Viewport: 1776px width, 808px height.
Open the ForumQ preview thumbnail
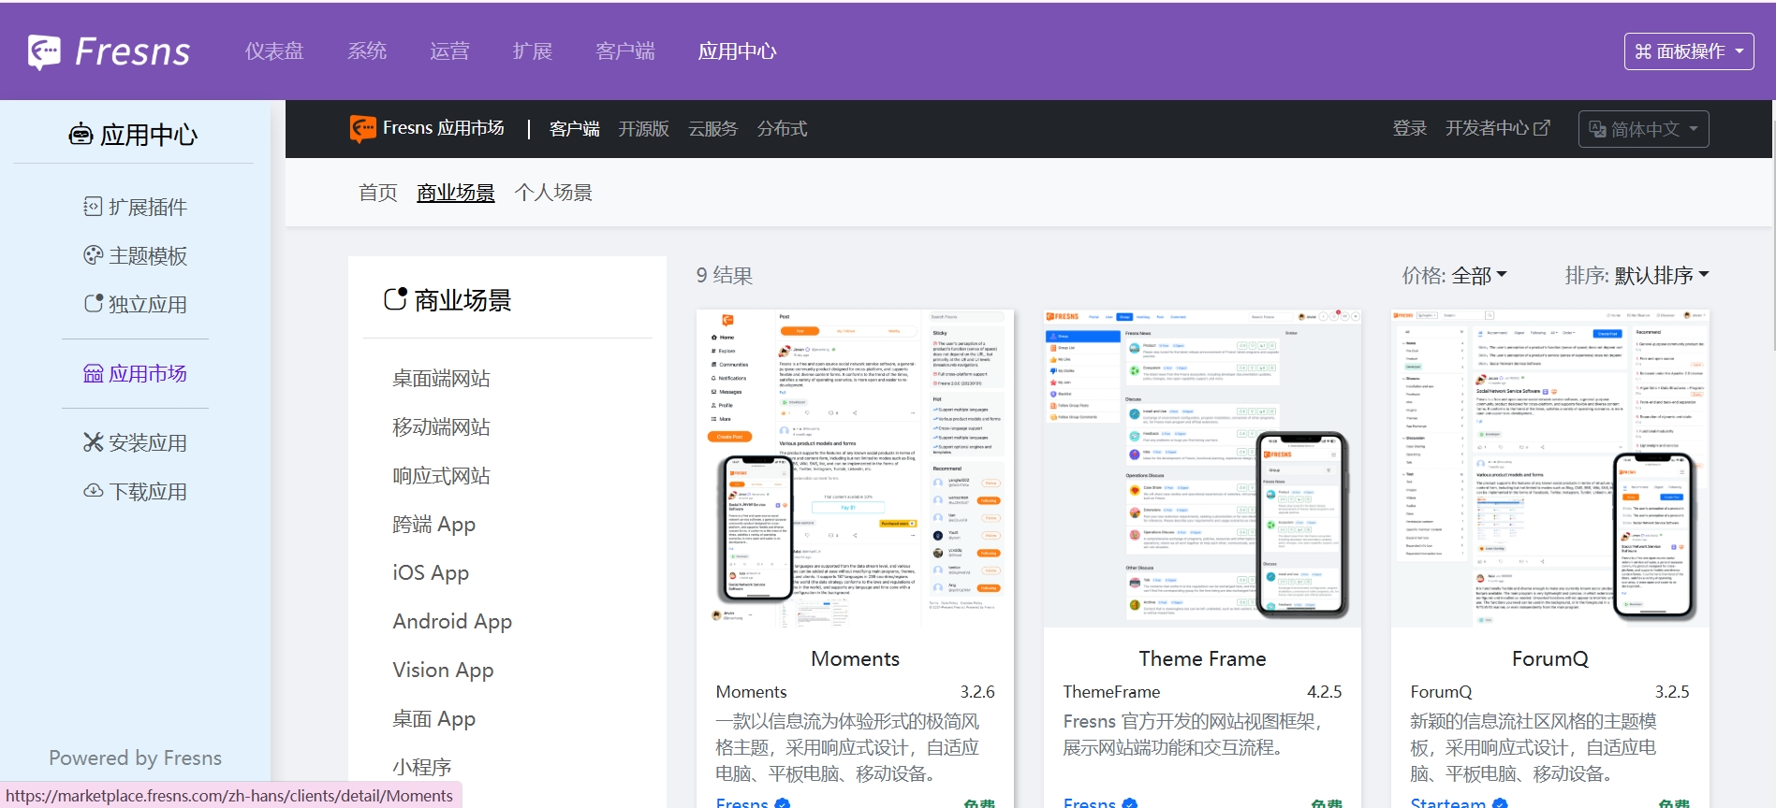click(1549, 468)
